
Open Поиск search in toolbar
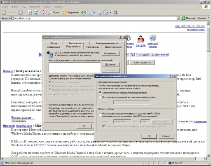click(54, 12)
